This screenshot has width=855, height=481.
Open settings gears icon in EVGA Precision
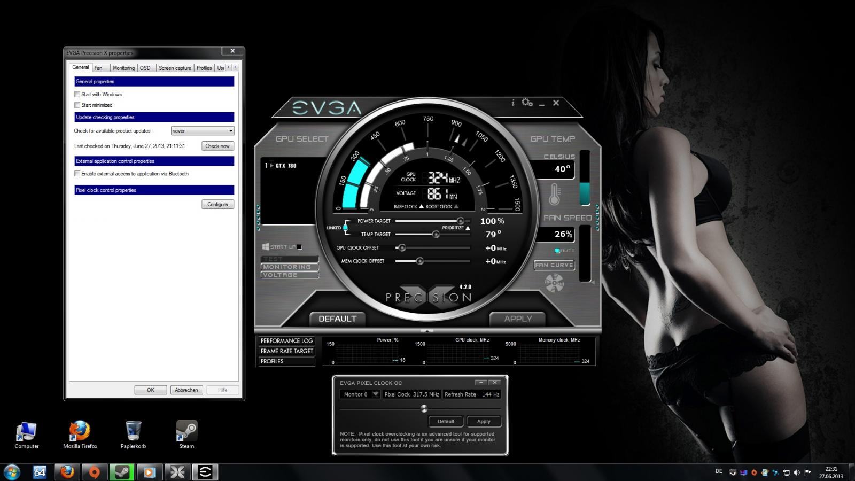[527, 103]
